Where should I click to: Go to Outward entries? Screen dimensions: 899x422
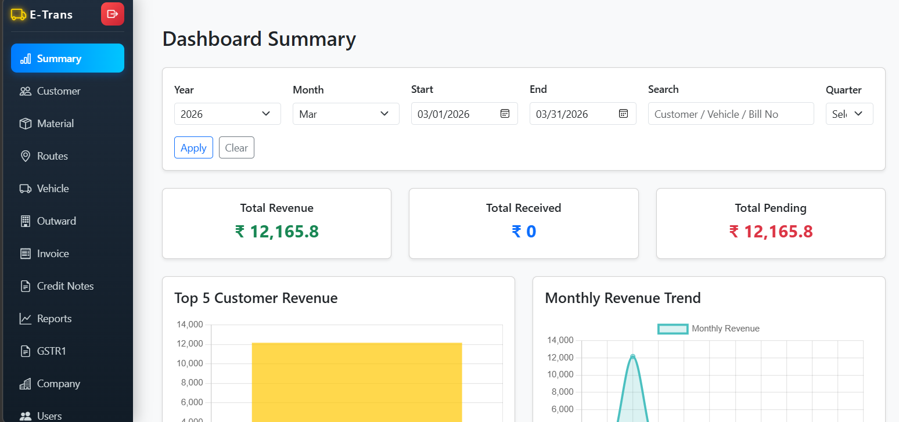[67, 221]
